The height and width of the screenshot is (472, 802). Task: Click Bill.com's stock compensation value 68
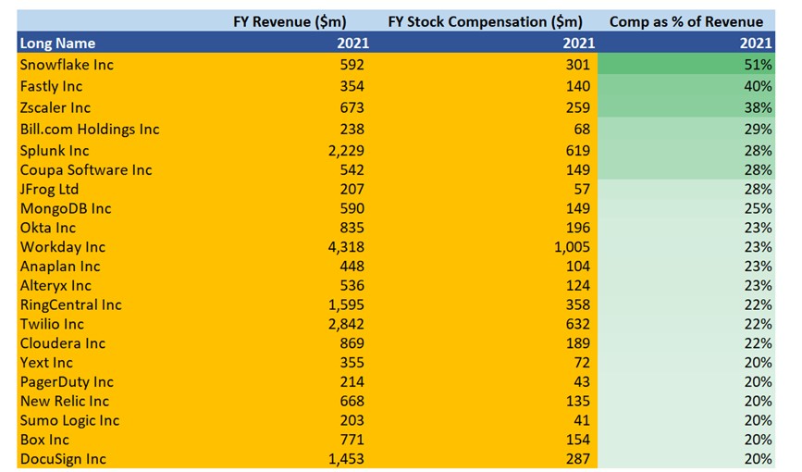[582, 129]
